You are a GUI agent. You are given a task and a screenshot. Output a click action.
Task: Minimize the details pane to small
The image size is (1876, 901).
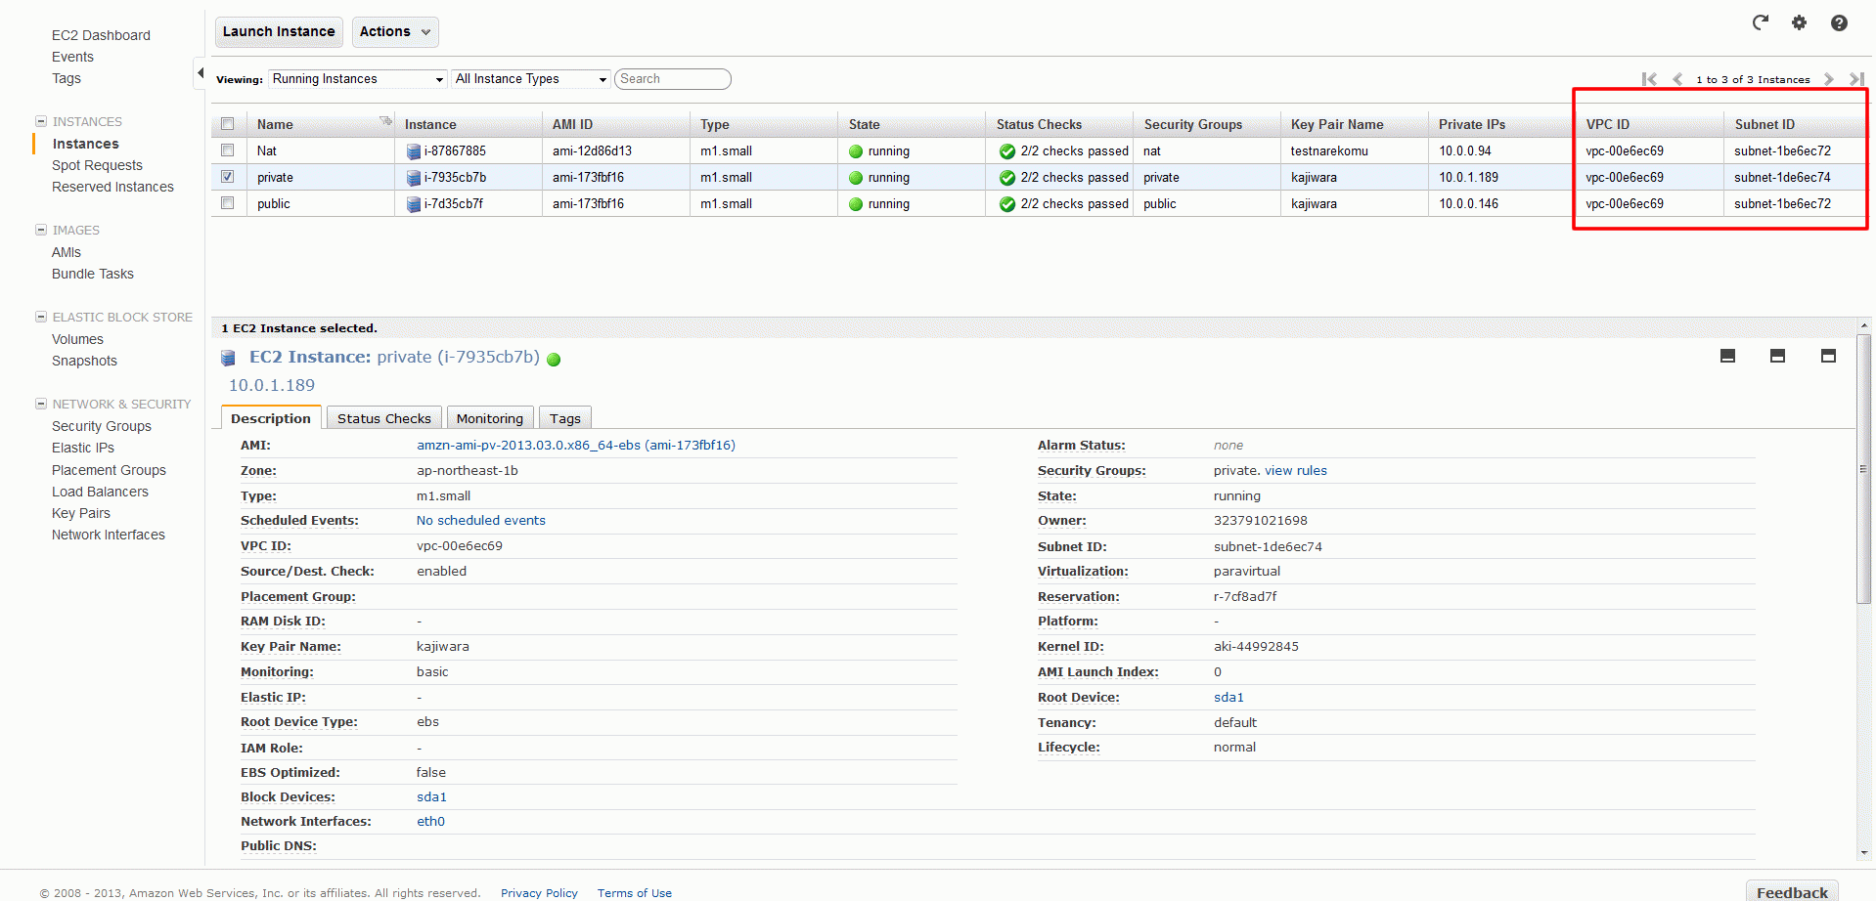[1728, 356]
